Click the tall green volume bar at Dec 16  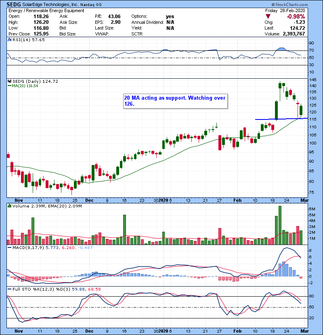(125, 230)
